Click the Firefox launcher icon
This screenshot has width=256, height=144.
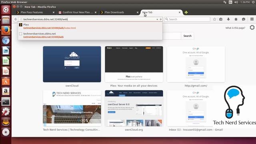(6, 30)
